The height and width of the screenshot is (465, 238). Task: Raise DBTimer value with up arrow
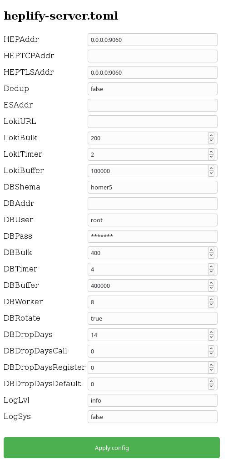click(x=211, y=266)
